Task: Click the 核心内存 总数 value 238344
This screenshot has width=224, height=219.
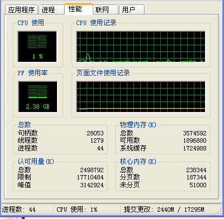Action: pyautogui.click(x=196, y=170)
